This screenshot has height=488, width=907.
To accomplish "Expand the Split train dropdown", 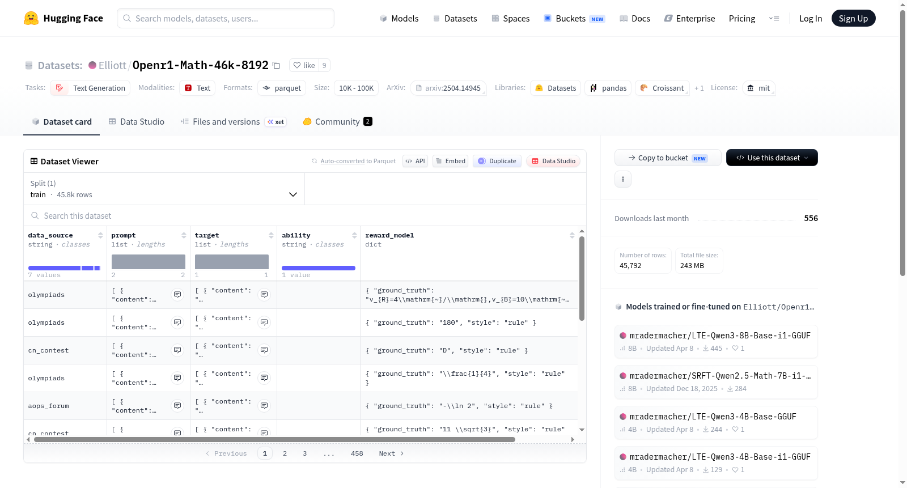I will [x=164, y=189].
